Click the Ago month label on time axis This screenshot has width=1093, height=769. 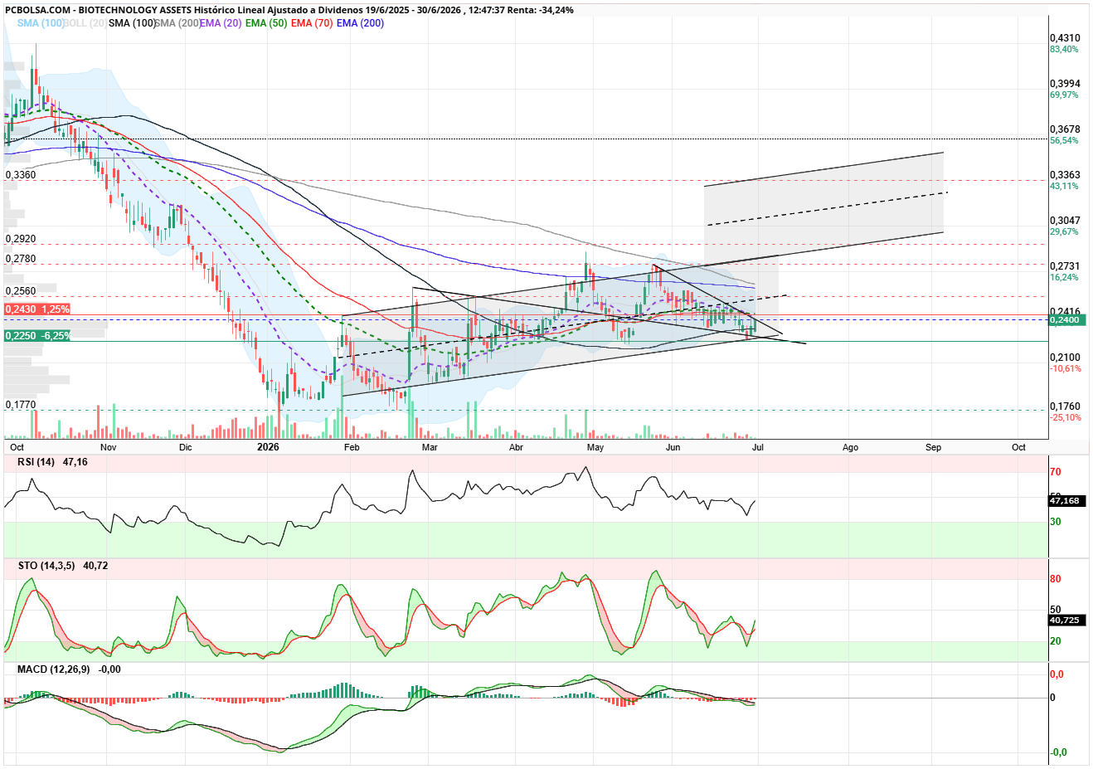[x=850, y=447]
